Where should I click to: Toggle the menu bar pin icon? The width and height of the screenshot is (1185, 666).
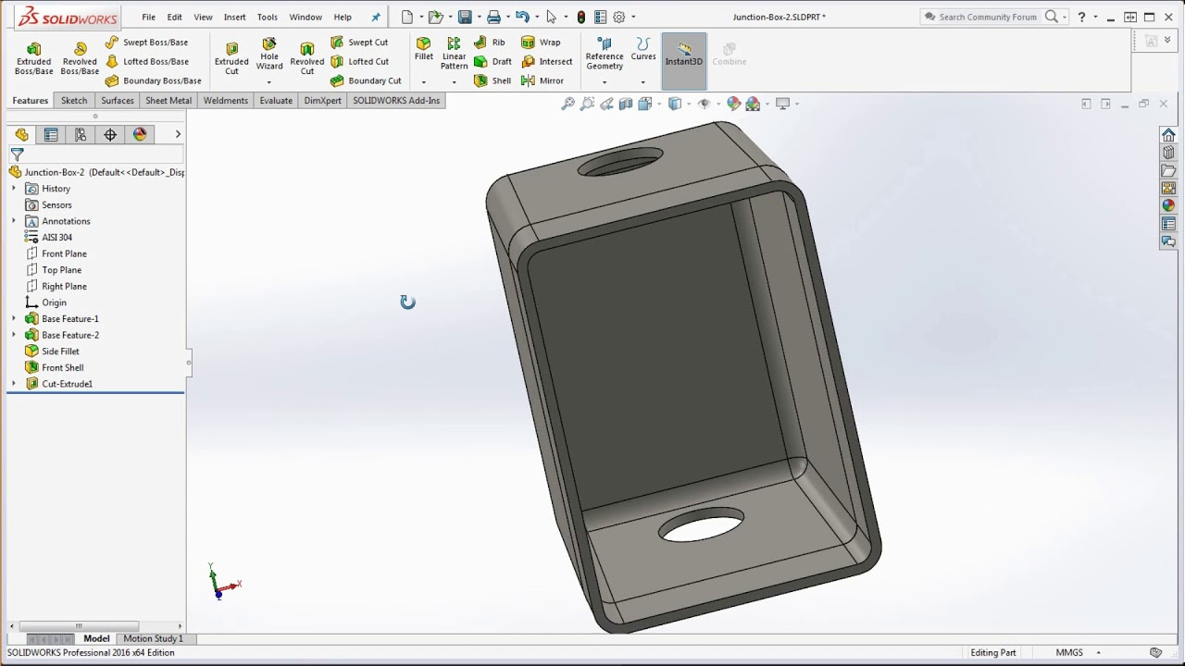point(376,17)
